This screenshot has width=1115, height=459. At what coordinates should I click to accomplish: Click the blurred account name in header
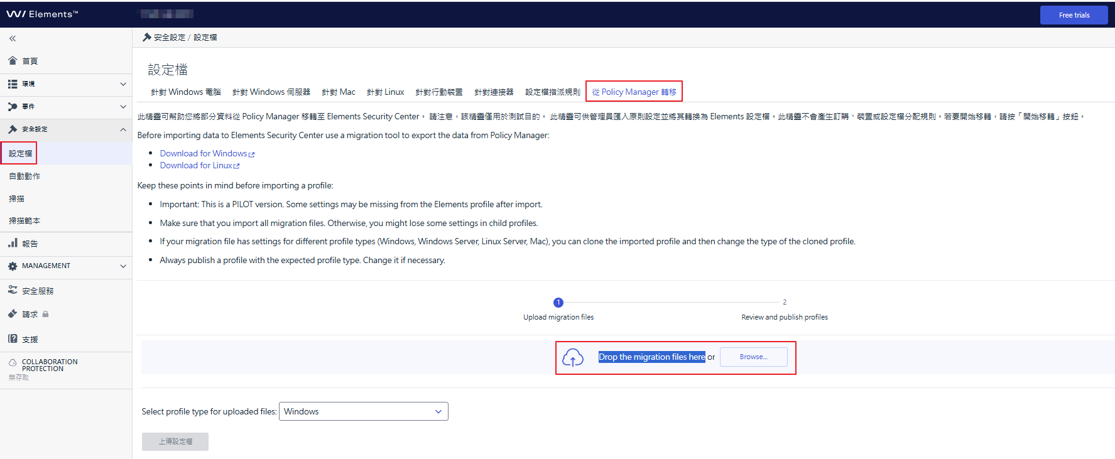(166, 14)
